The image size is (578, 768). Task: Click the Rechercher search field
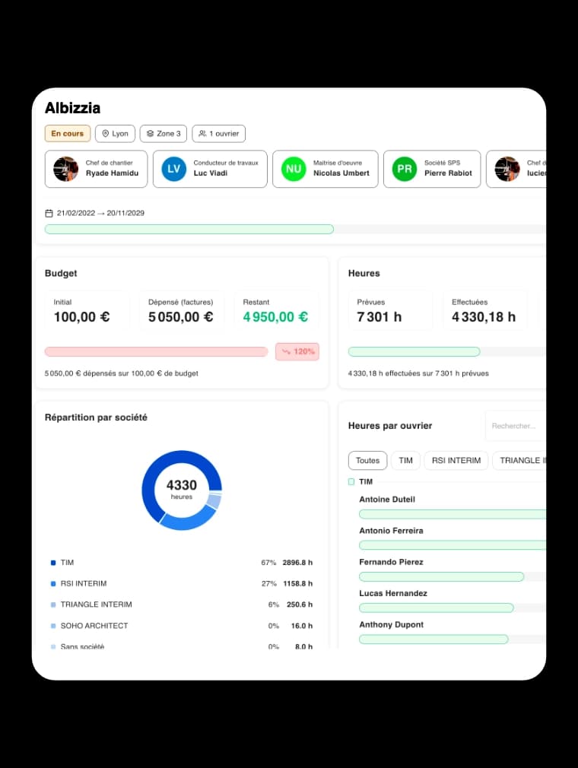pos(516,426)
